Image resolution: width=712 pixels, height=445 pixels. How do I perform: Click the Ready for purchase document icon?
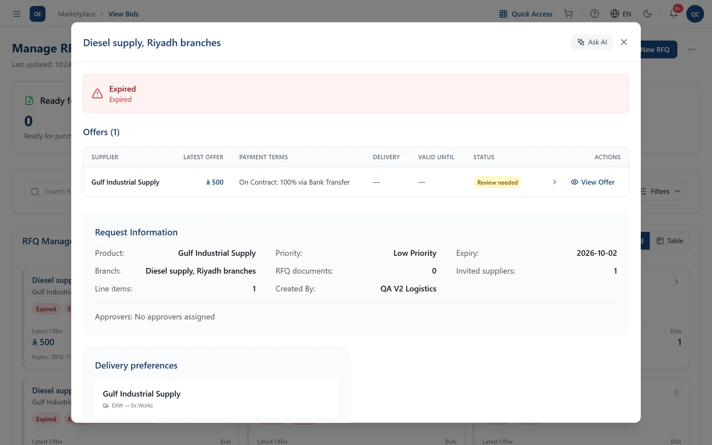tap(29, 101)
